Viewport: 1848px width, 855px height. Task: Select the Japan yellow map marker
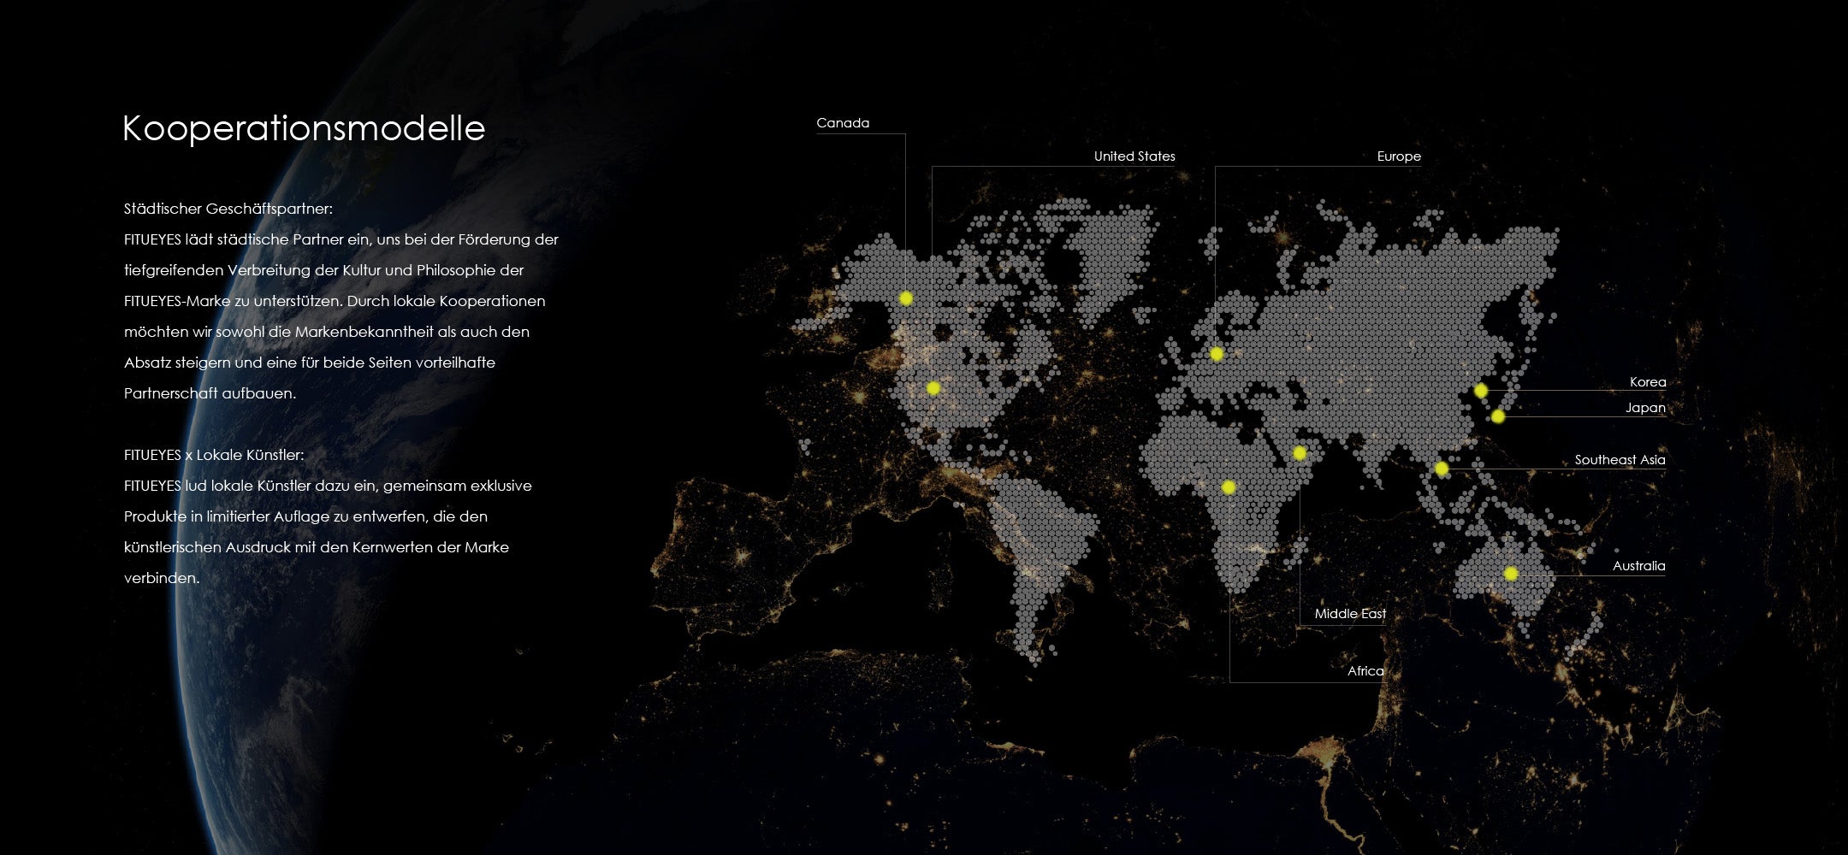coord(1498,416)
